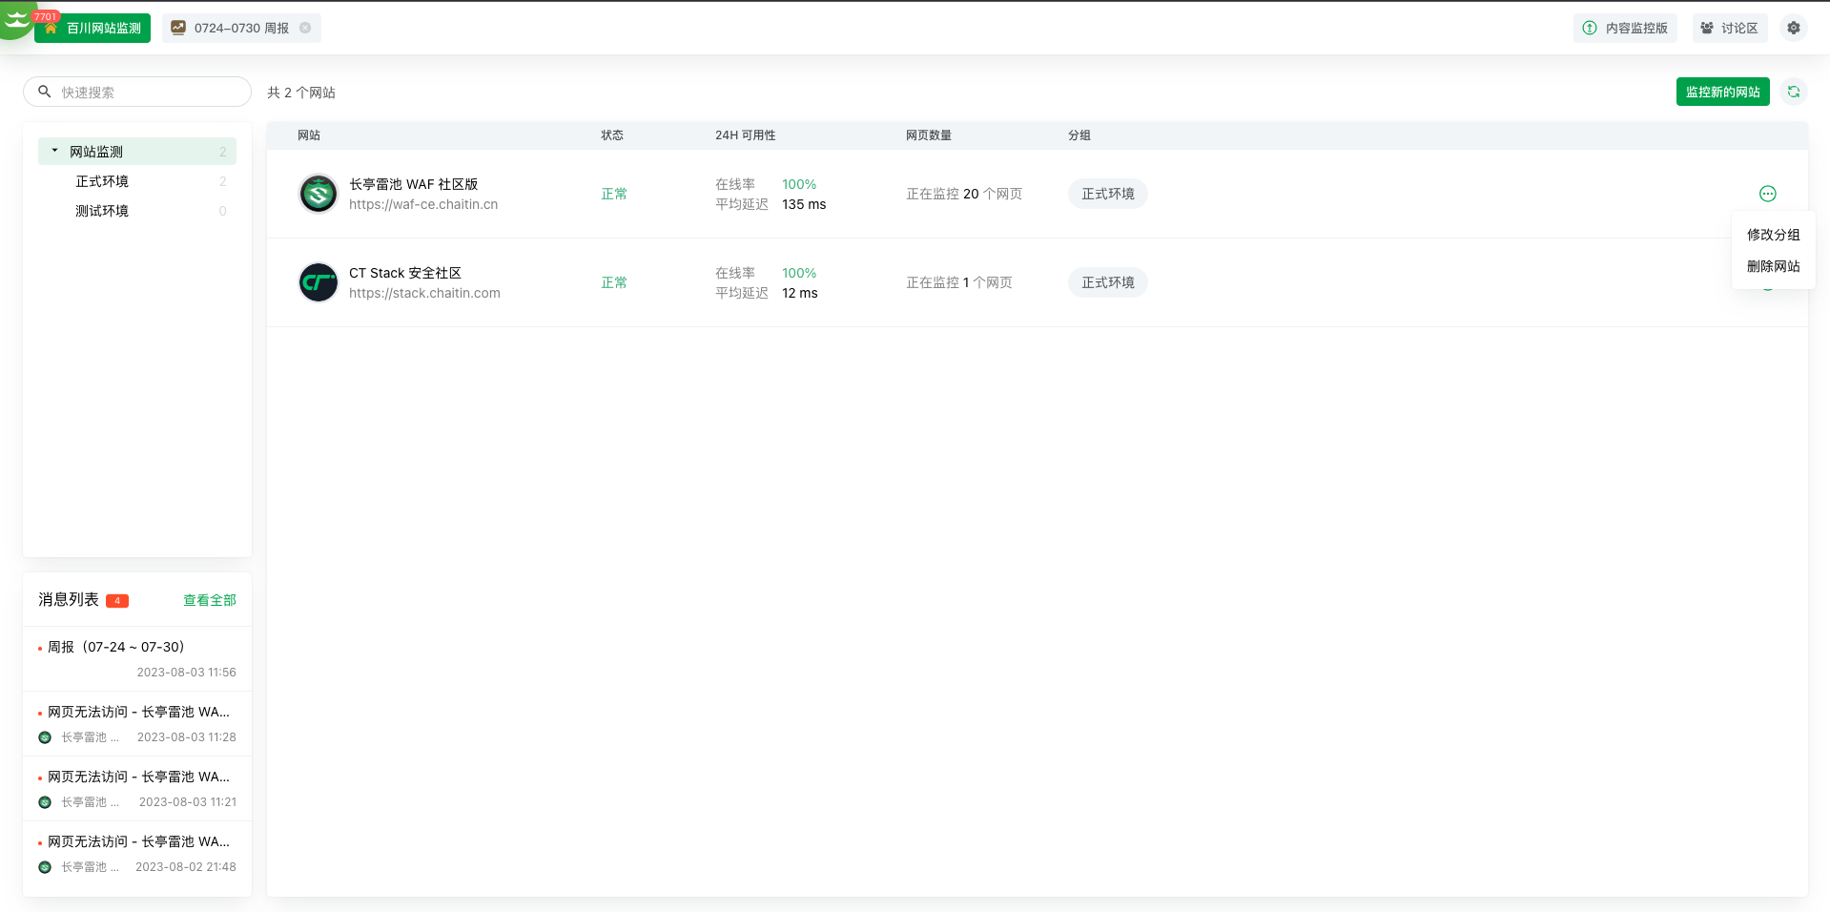This screenshot has height=912, width=1830.
Task: Open 长亭雷池 WAF 社区版 site name
Action: [413, 184]
